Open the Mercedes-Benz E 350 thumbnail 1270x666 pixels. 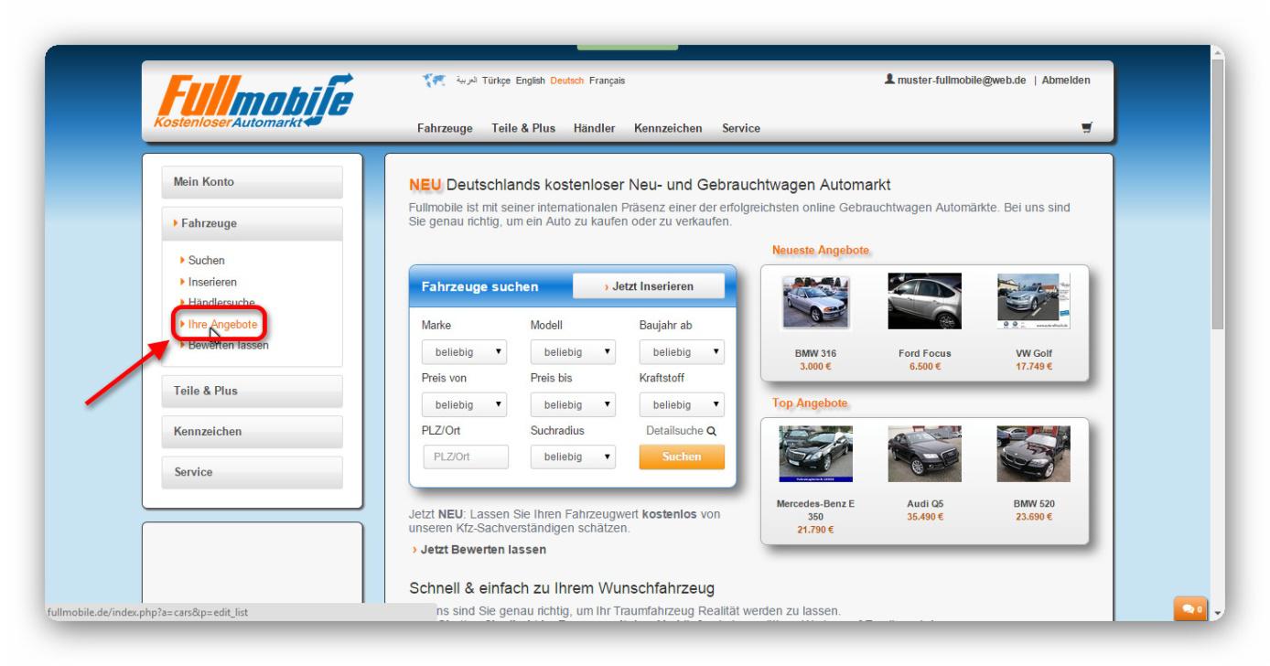pos(815,454)
